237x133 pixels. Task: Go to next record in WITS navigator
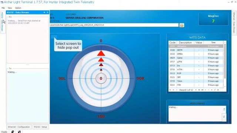(x=196, y=90)
